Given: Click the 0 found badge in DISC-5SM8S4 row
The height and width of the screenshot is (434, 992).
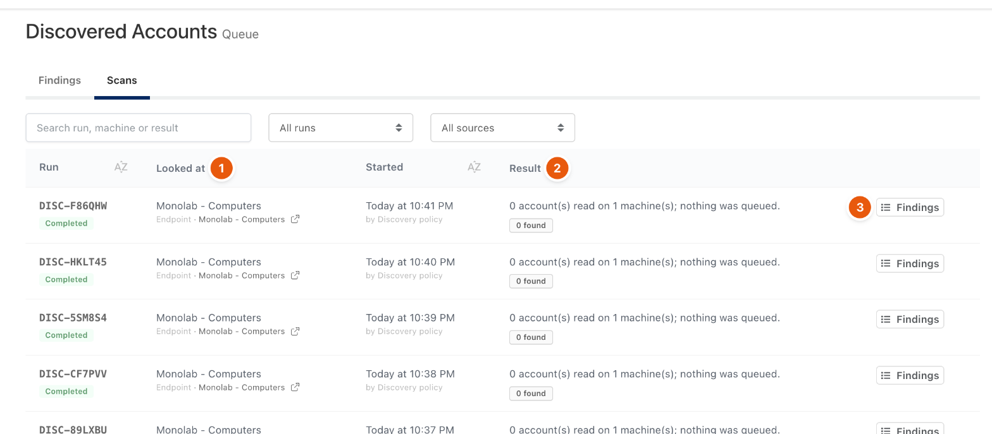Looking at the screenshot, I should 531,337.
